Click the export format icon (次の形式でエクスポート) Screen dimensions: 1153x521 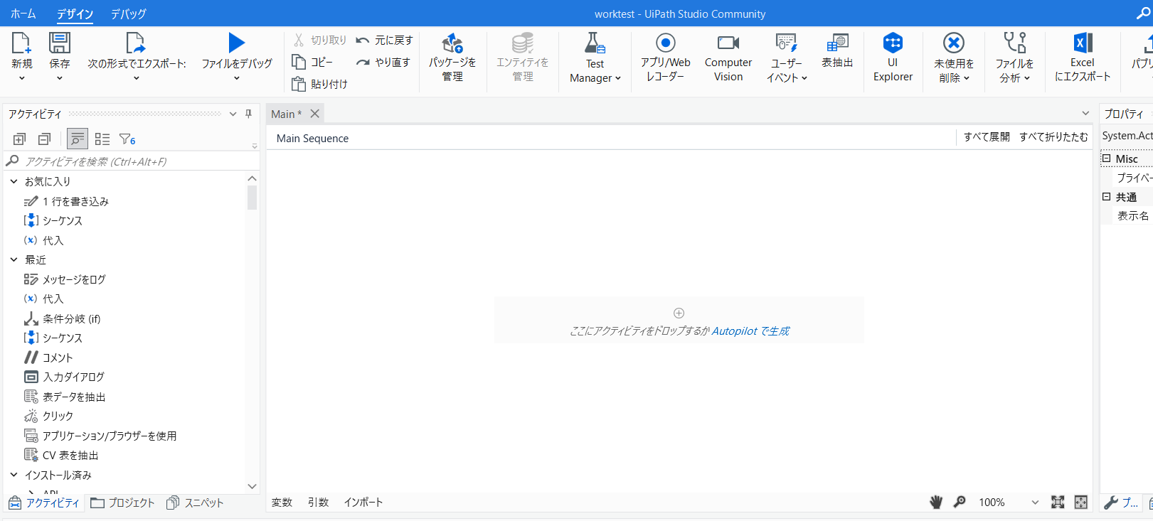(x=135, y=43)
